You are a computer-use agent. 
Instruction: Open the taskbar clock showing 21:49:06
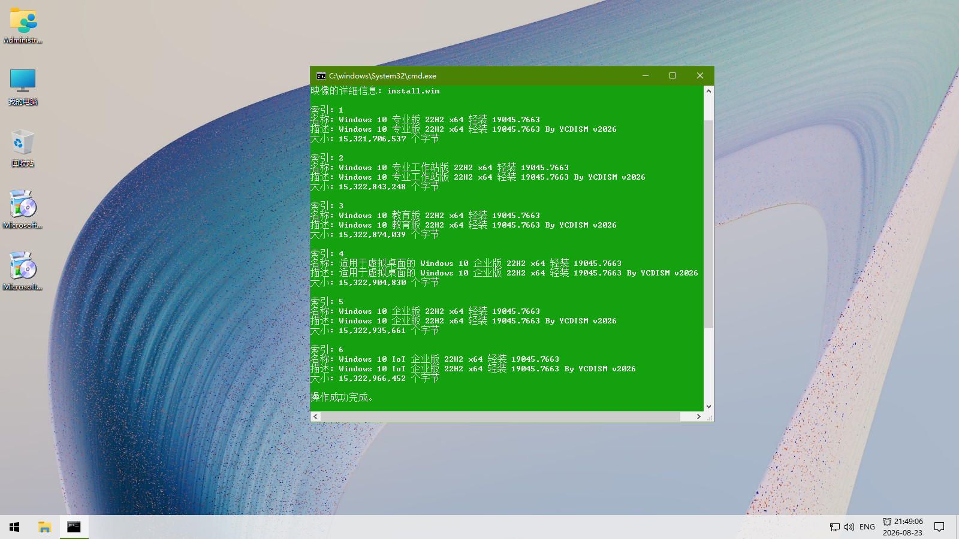coord(903,527)
